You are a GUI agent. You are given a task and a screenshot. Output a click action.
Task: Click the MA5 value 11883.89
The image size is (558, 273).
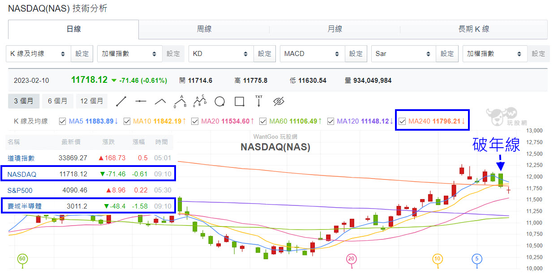tap(99, 121)
